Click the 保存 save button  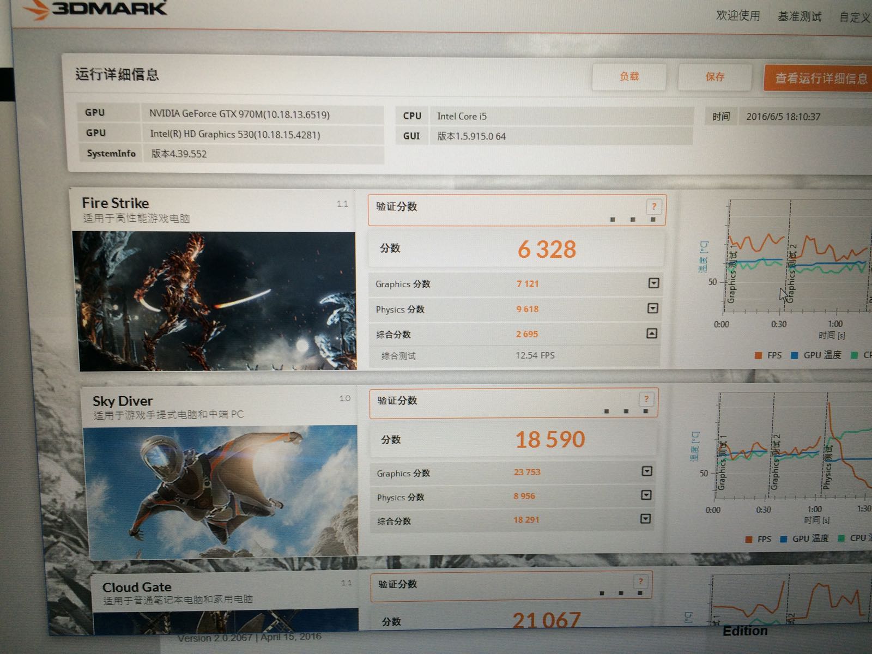point(715,77)
